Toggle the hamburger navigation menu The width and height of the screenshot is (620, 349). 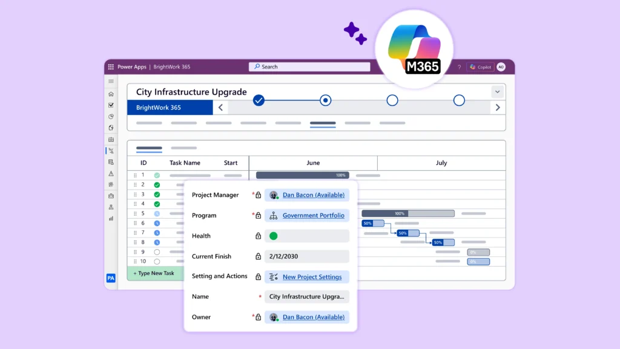click(111, 81)
